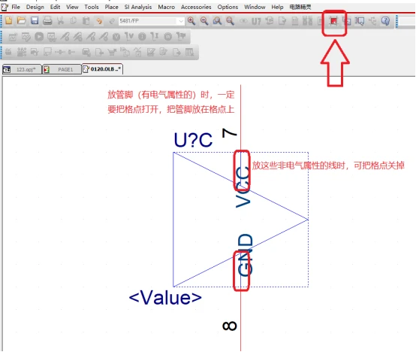This screenshot has height=352, width=416.
Task: Click the New document icon
Action: coord(9,21)
